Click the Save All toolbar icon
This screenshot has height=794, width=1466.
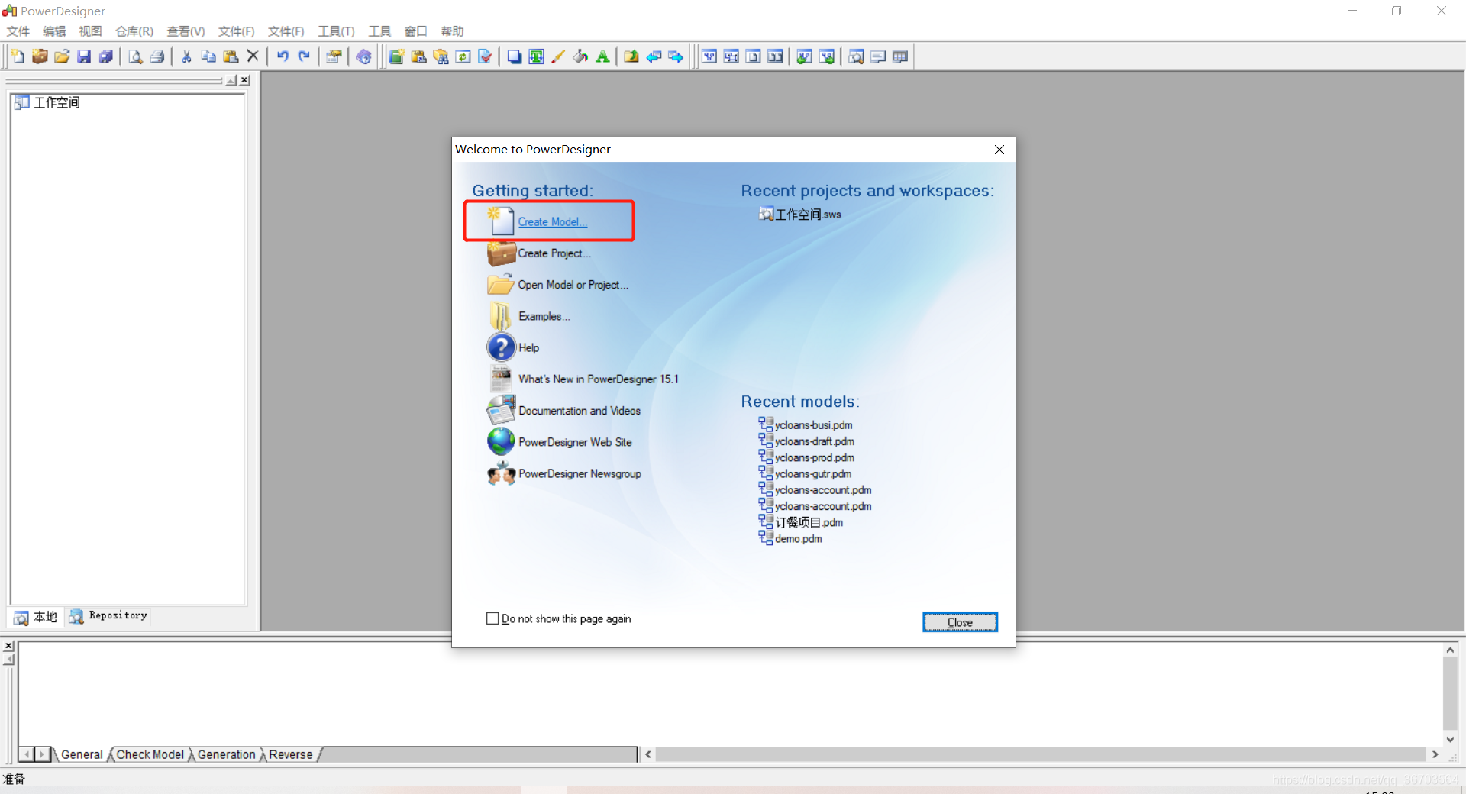pos(106,56)
